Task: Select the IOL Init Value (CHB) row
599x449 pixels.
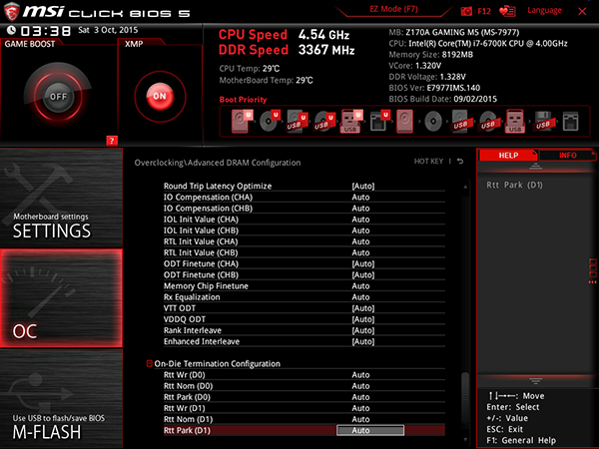Action: pos(304,230)
